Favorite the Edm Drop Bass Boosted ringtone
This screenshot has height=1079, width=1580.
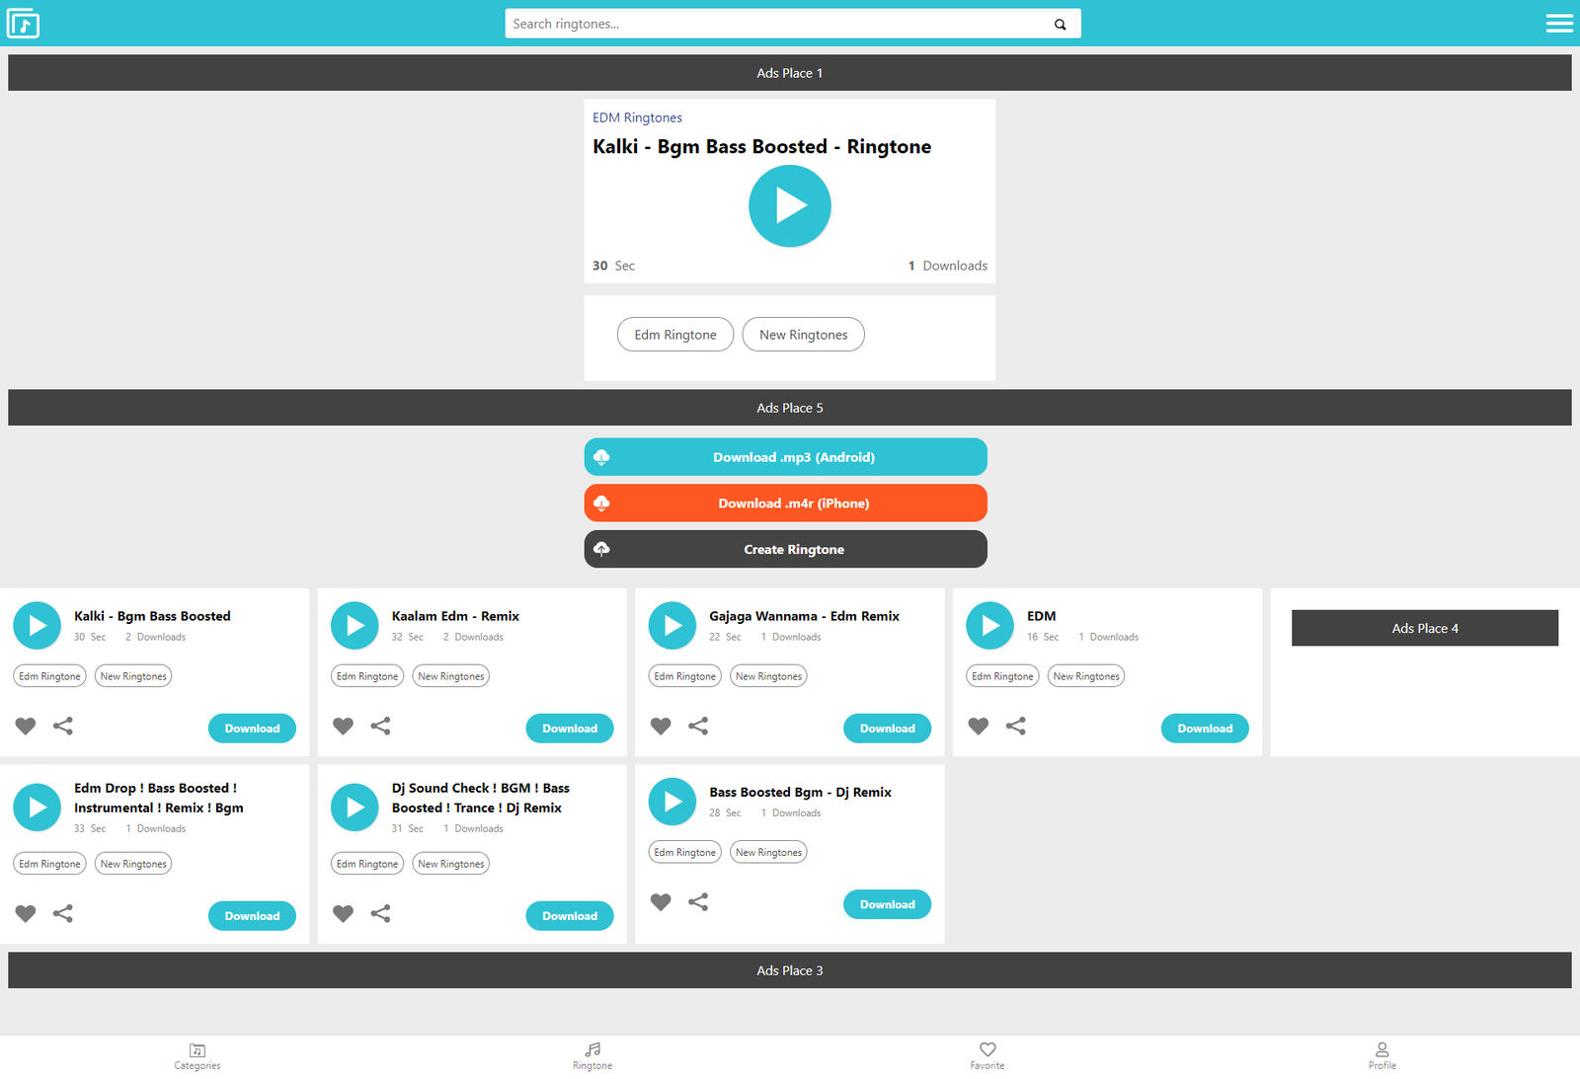click(26, 913)
